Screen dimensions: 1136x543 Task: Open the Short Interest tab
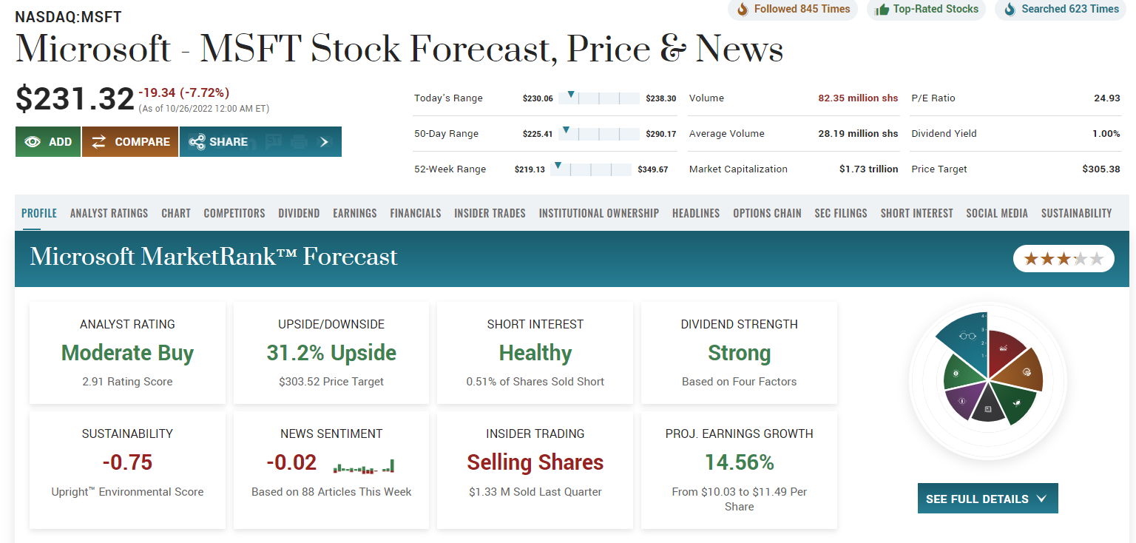(x=916, y=213)
